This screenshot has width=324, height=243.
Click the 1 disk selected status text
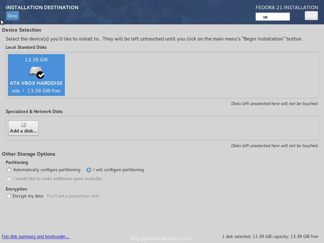point(270,236)
